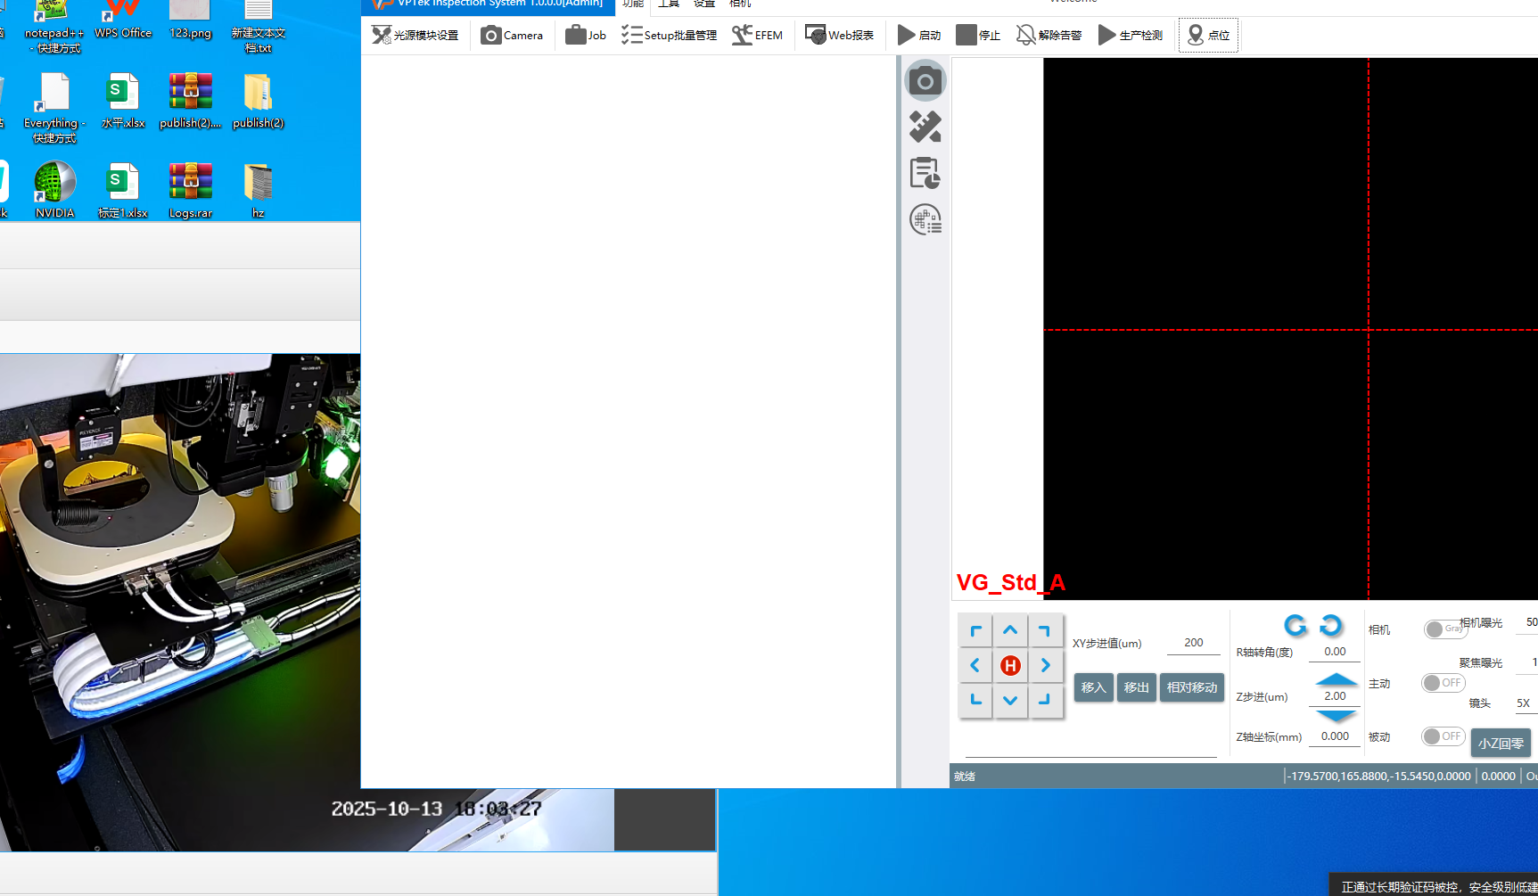Image resolution: width=1538 pixels, height=896 pixels.
Task: Open the 镜头 5X lens dropdown
Action: 1524,703
